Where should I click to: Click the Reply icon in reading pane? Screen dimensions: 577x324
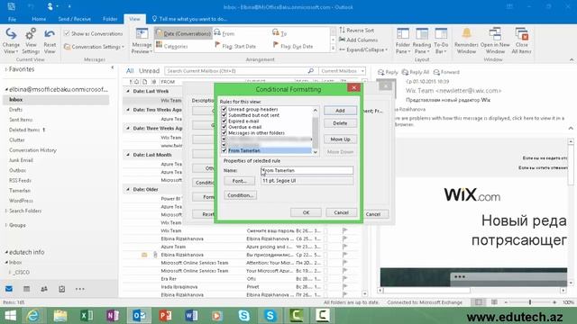click(380, 72)
